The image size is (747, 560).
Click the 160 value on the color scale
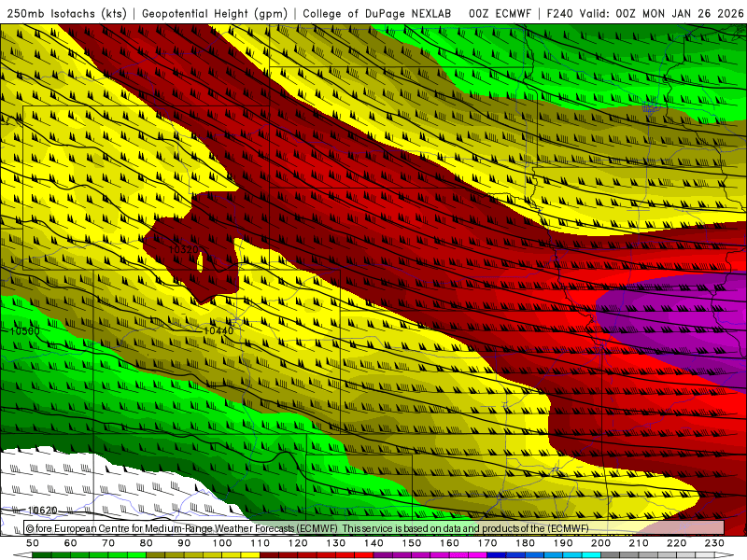(x=449, y=543)
